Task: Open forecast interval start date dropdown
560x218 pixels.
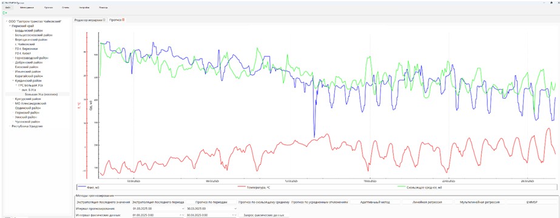Action: (x=183, y=208)
